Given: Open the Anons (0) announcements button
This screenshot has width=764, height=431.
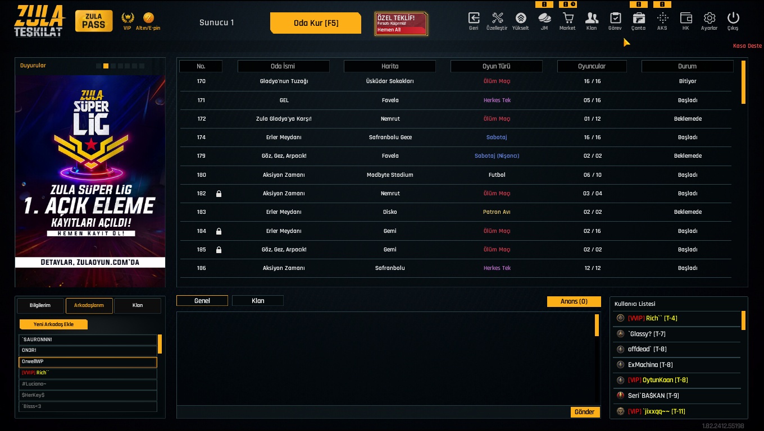Looking at the screenshot, I should tap(574, 301).
